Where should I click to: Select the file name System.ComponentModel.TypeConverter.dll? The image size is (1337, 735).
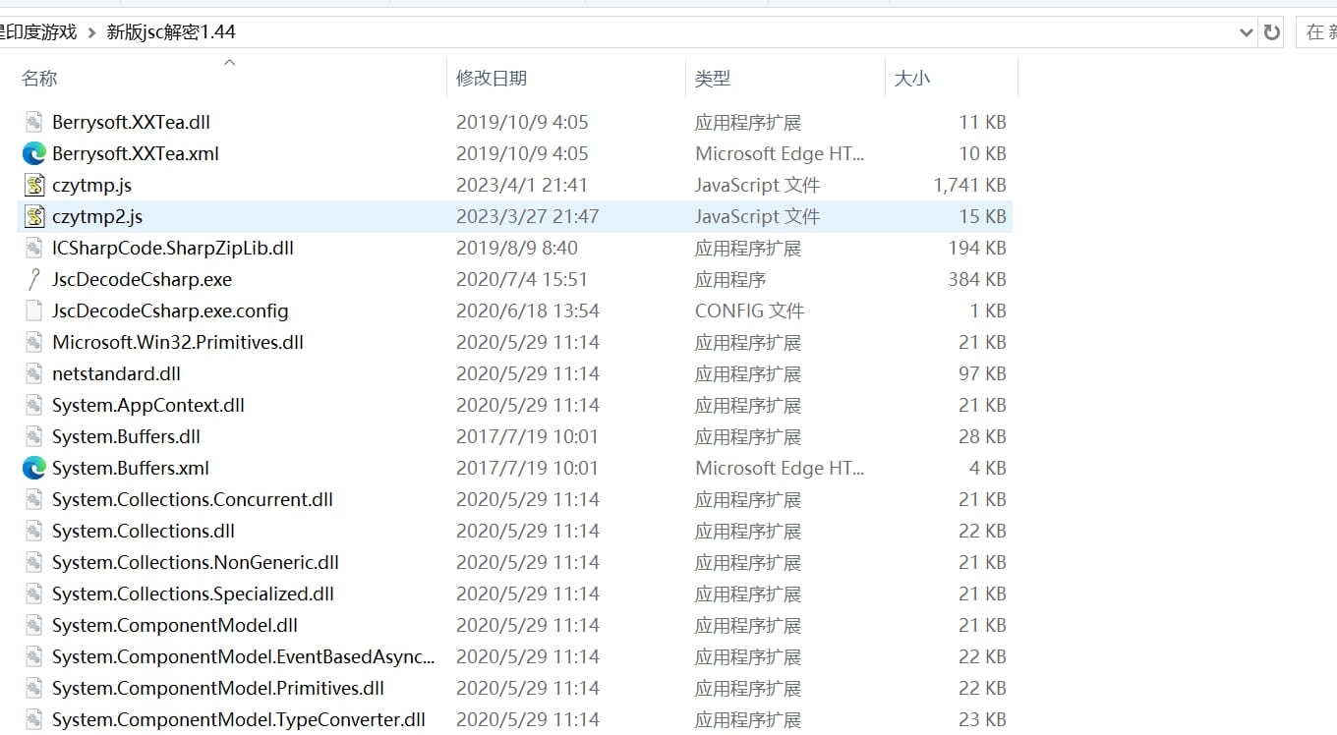pyautogui.click(x=239, y=719)
